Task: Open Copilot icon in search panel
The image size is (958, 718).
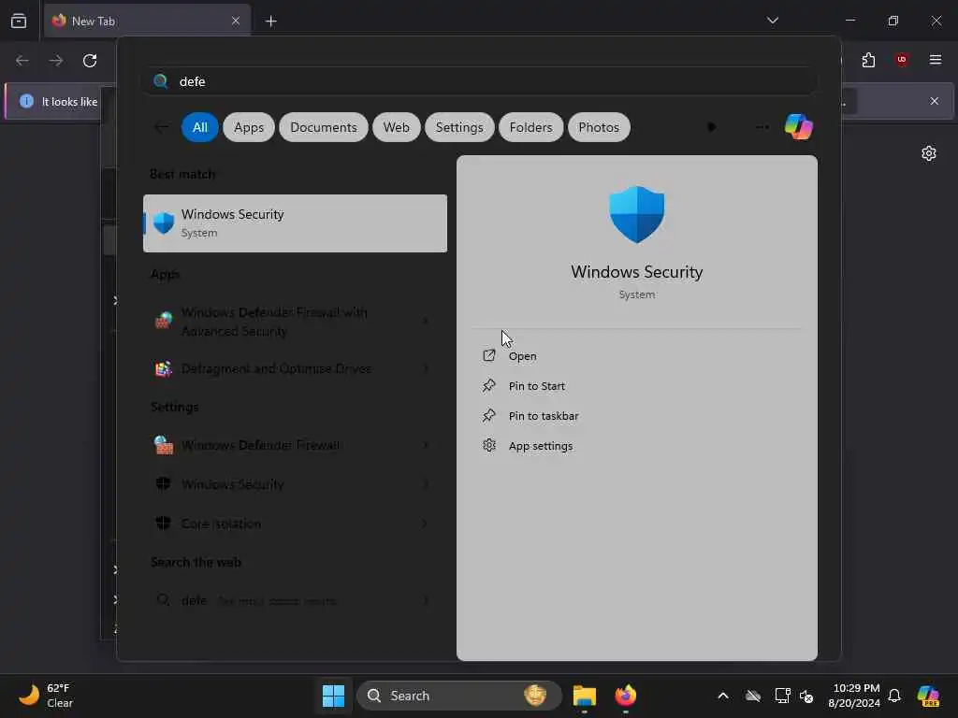Action: tap(799, 127)
